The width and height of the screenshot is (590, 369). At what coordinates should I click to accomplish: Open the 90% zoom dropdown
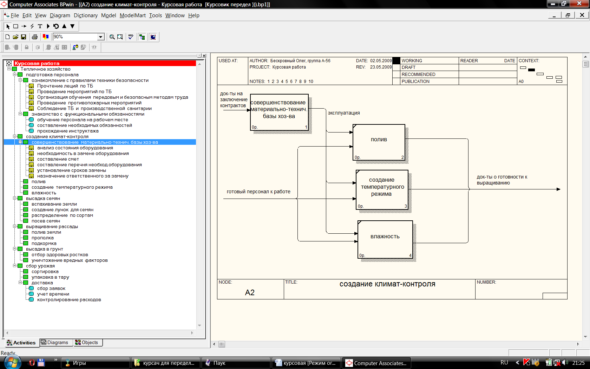pyautogui.click(x=101, y=37)
